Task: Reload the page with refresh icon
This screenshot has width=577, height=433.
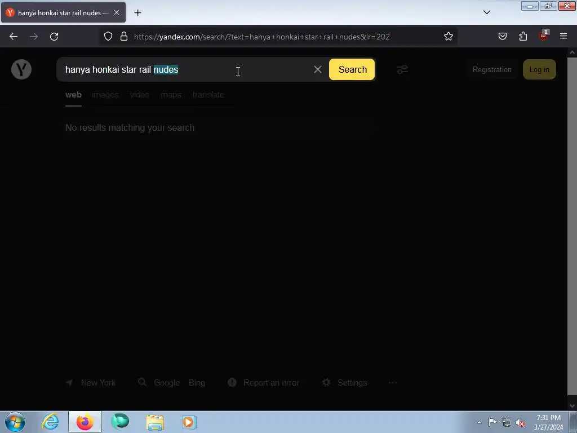Action: [54, 37]
